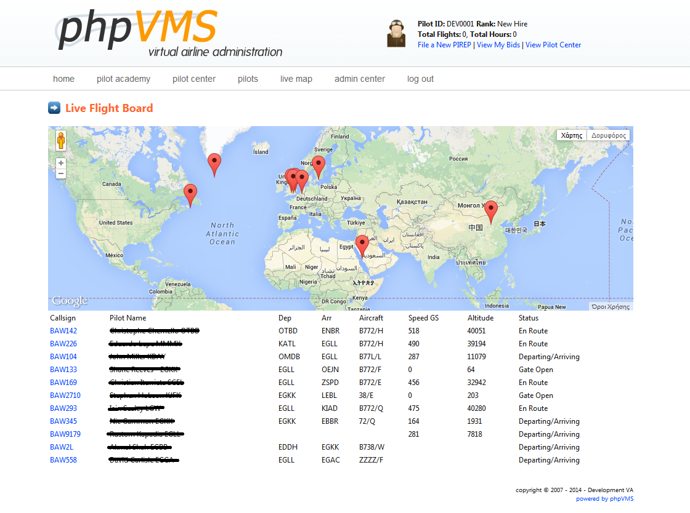690x513 pixels.
Task: Click arrival code ZSPD
Action: click(x=330, y=383)
